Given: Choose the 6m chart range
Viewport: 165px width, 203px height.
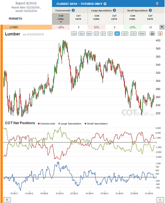Looking at the screenshot, I should (x=89, y=34).
